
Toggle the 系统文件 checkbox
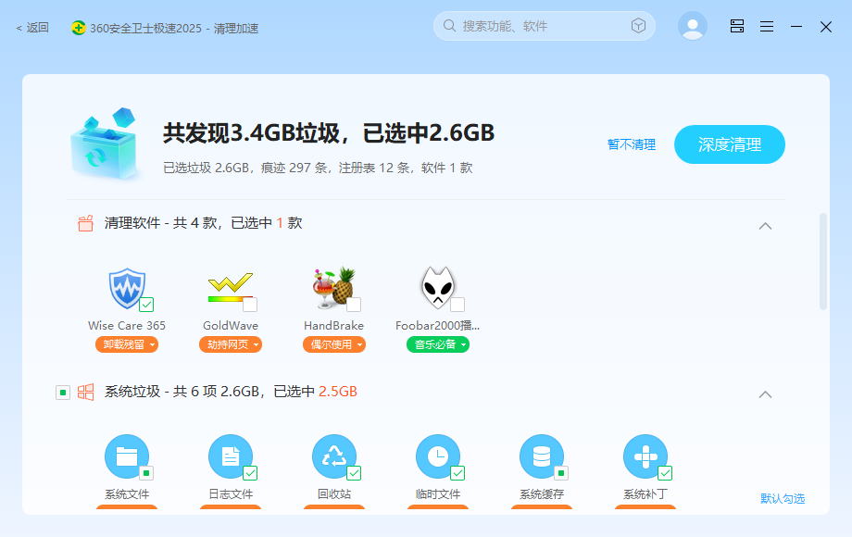tap(146, 473)
